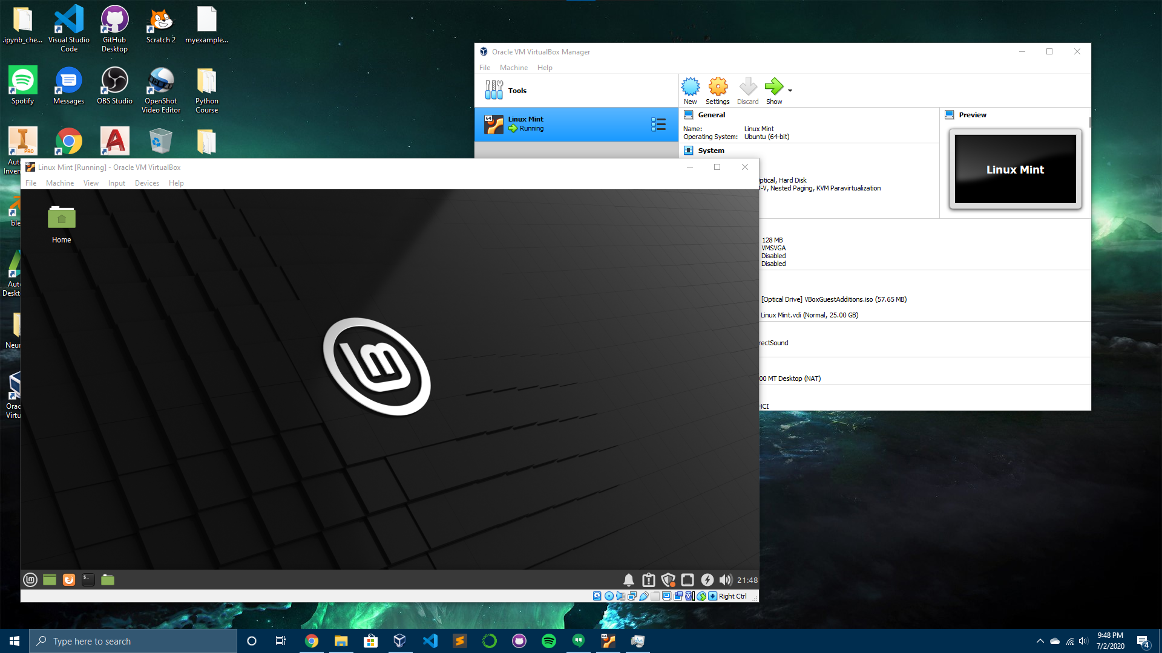The height and width of the screenshot is (653, 1162).
Task: Click the network icon in Mint tray
Action: pos(688,580)
